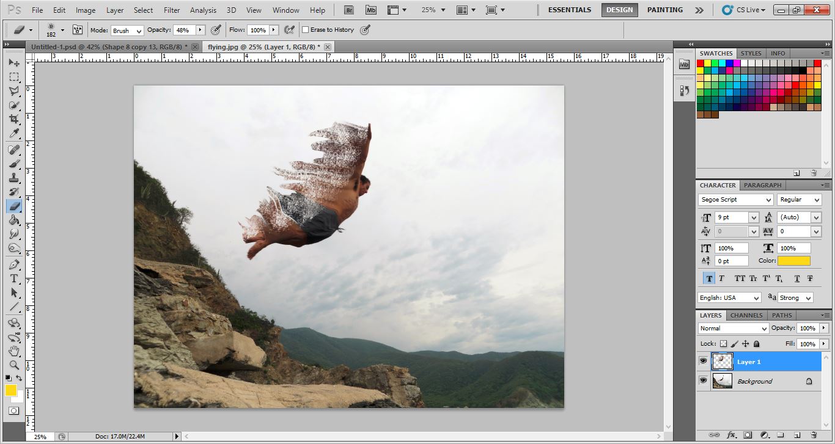
Task: Click the yellow foreground color swatch
Action: pyautogui.click(x=11, y=390)
